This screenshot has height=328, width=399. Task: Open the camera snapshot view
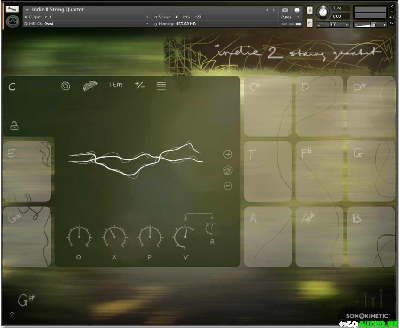pos(285,10)
